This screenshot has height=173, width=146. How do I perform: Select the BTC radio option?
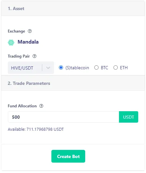[x=96, y=68]
